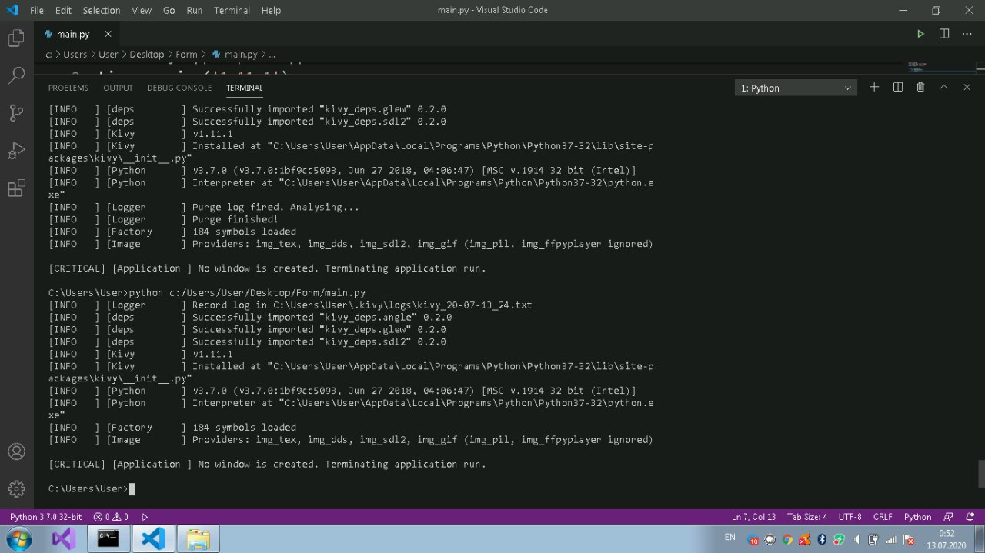Click the terminal scrollbar thumb
985x553 pixels.
[x=980, y=473]
